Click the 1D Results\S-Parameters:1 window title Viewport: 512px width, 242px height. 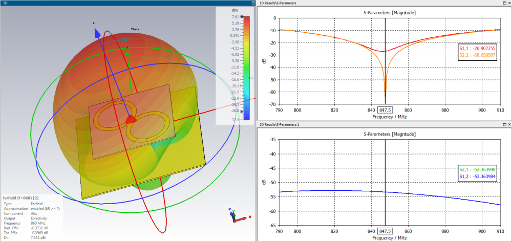pos(279,125)
